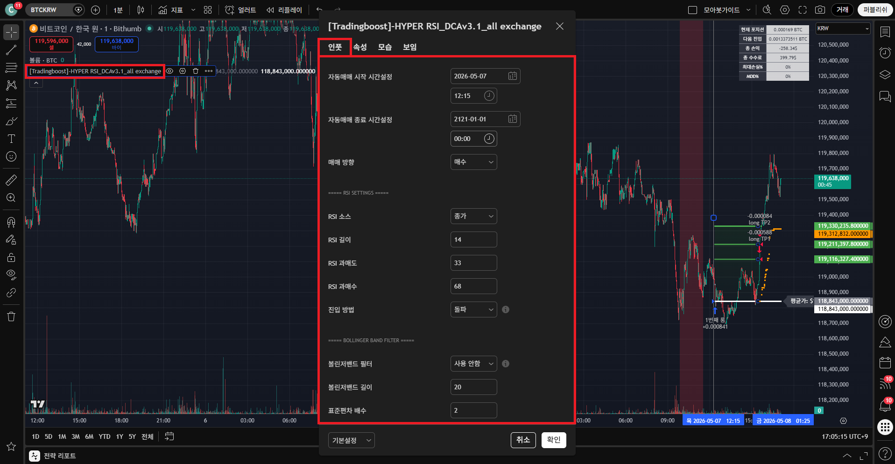This screenshot has width=895, height=464.
Task: Open object tree layers icon
Action: 885,75
